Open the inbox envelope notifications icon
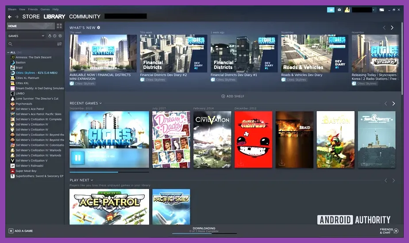Screen dimensions: 409x243 340,10
